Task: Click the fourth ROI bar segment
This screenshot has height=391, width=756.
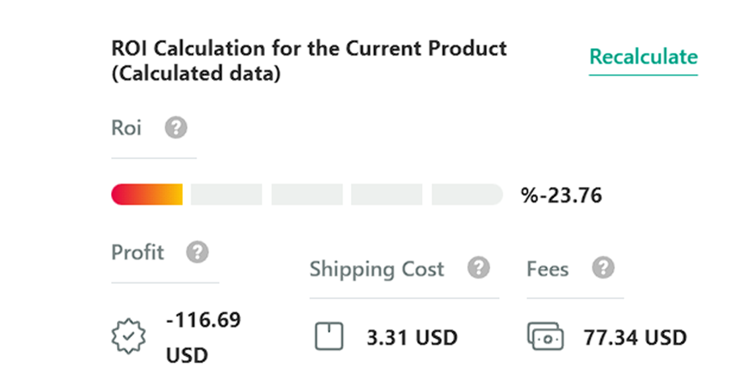Action: (x=387, y=194)
